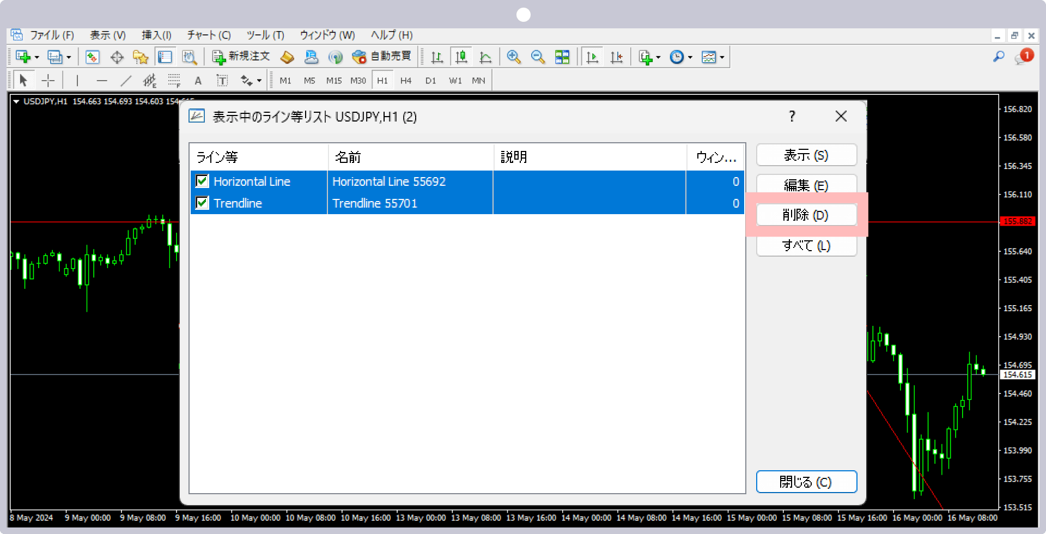Click the すべて (L) button
1046x534 pixels.
tap(806, 246)
